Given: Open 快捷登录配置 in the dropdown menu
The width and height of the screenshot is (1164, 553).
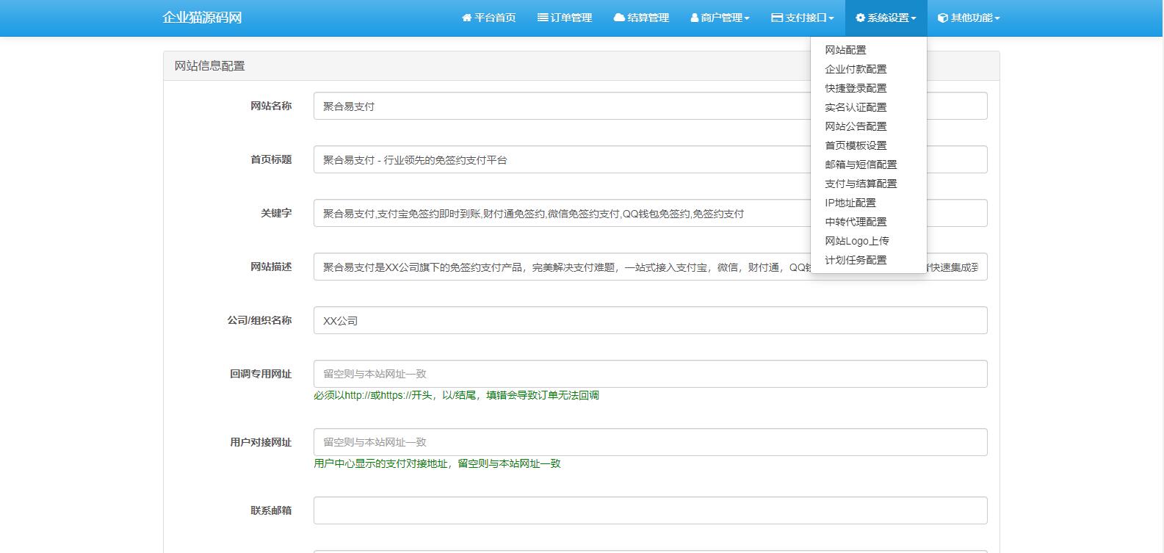Looking at the screenshot, I should point(856,88).
